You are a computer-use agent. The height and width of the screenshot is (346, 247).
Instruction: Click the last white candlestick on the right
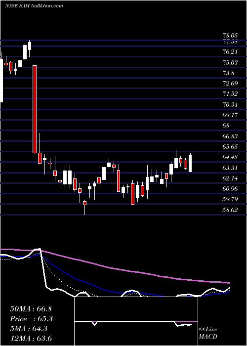190,163
